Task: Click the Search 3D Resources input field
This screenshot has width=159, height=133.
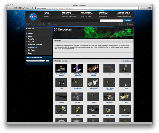Action: (36, 60)
